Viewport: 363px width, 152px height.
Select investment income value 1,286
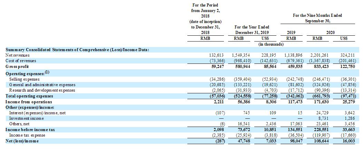(x=350, y=118)
